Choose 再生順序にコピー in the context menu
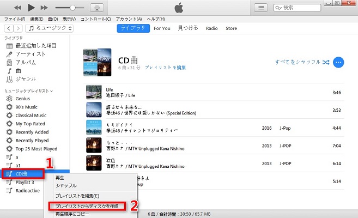This screenshot has width=358, height=218. [72, 214]
